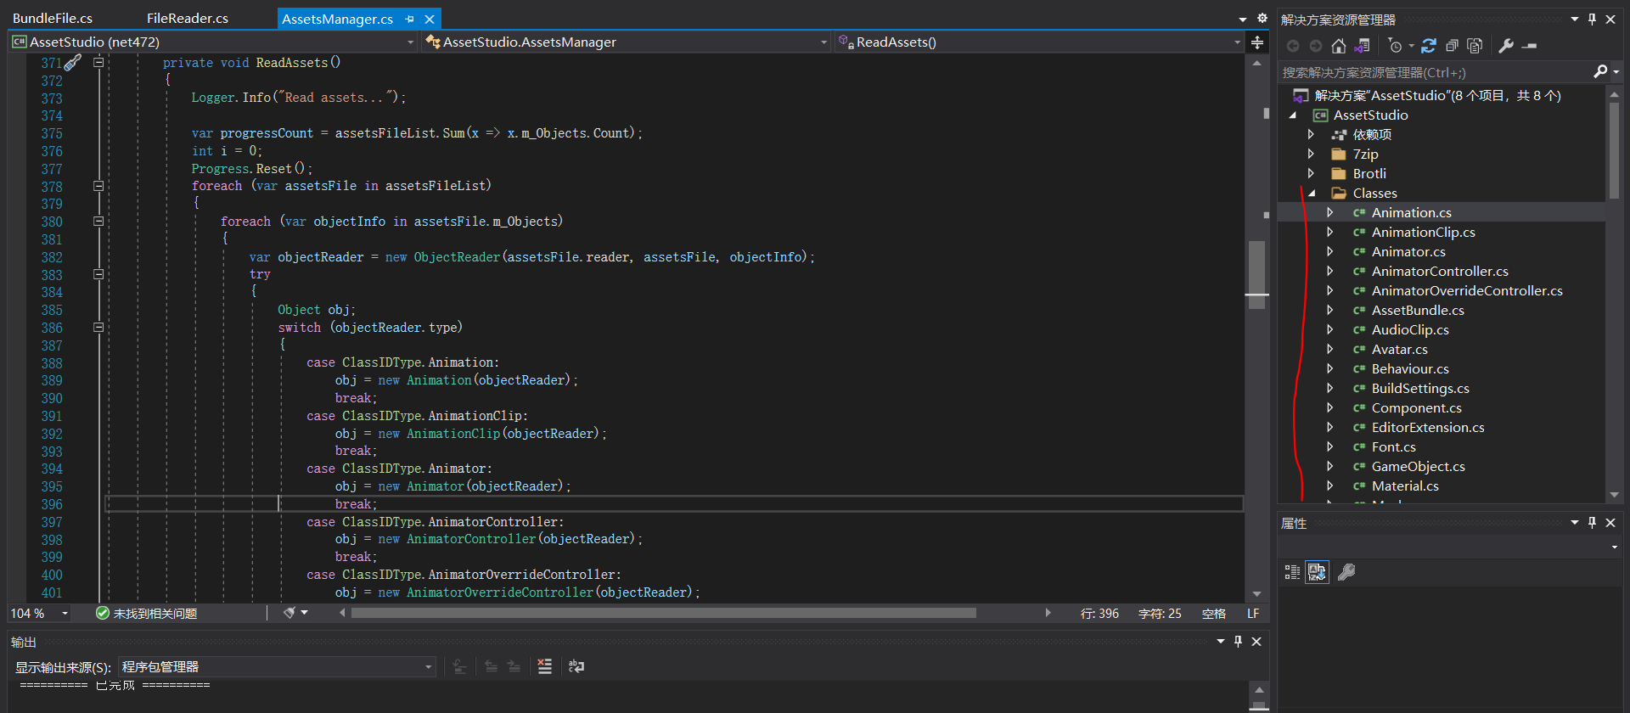Viewport: 1630px width, 713px height.
Task: Click the split editor icon above scrollbar
Action: 1257,42
